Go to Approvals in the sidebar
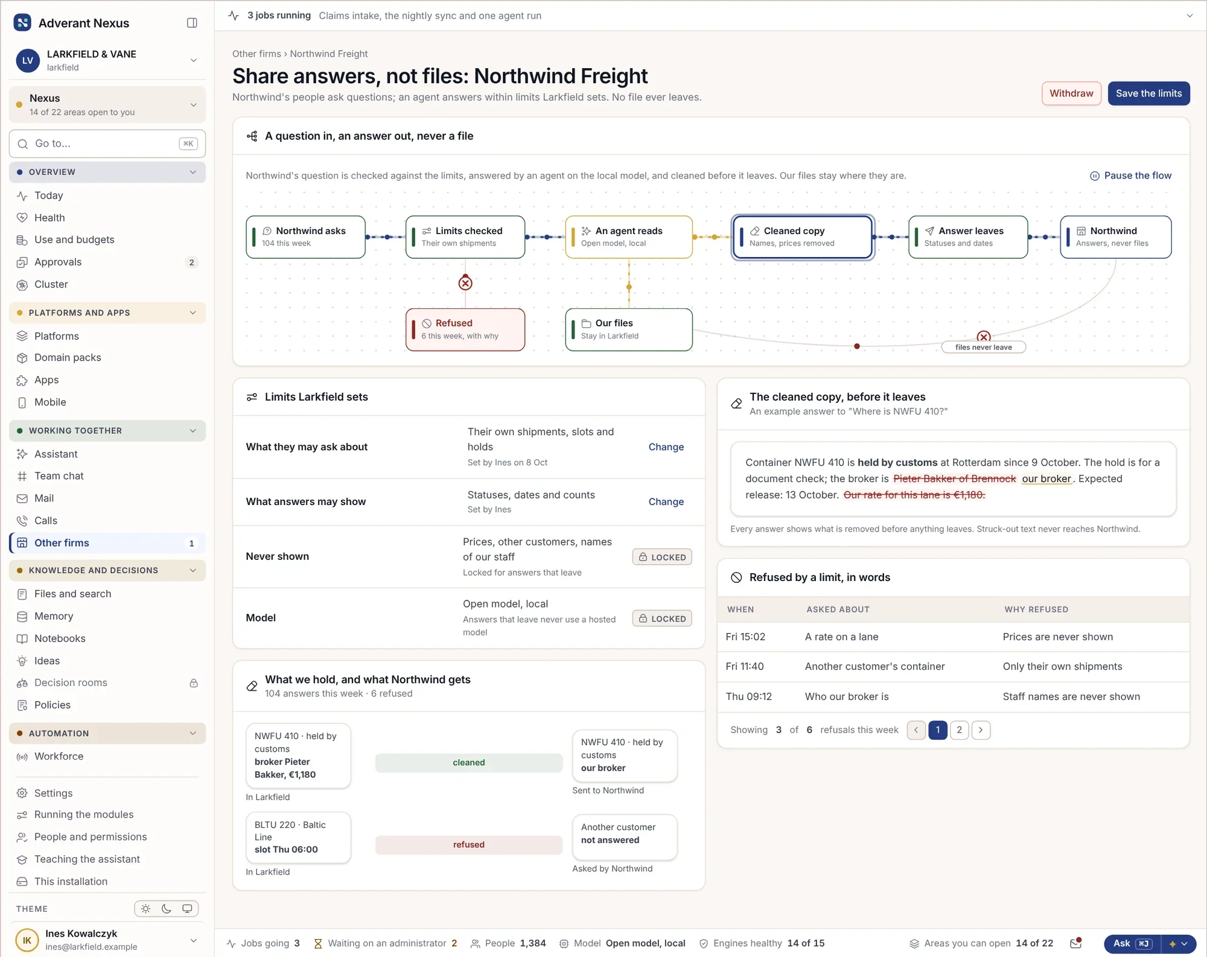1207x957 pixels. [107, 262]
